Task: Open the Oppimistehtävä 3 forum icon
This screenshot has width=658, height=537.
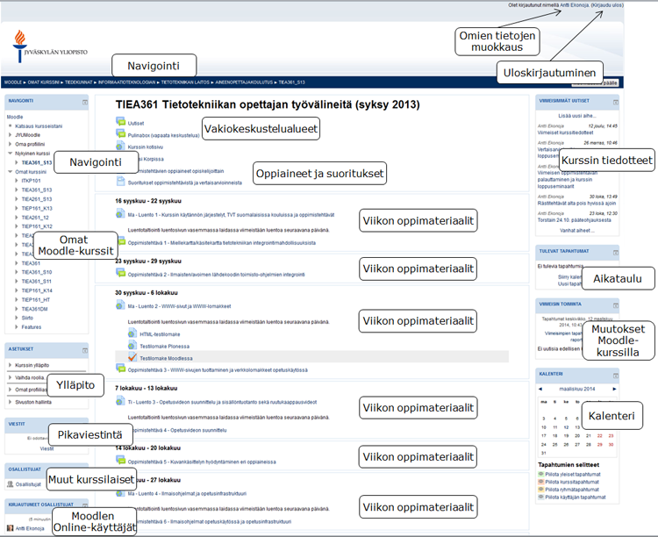Action: [x=120, y=369]
